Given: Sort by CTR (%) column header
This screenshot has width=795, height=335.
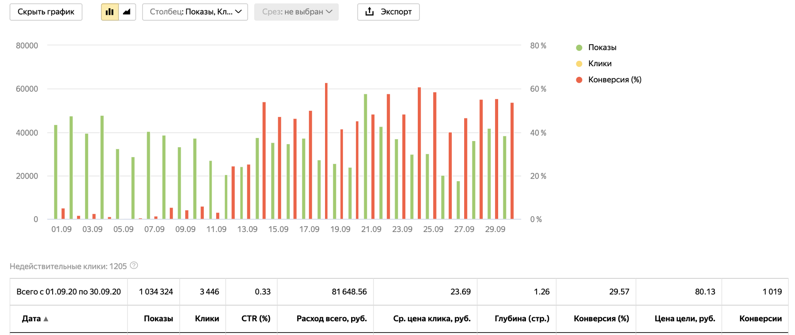Looking at the screenshot, I should coord(255,318).
